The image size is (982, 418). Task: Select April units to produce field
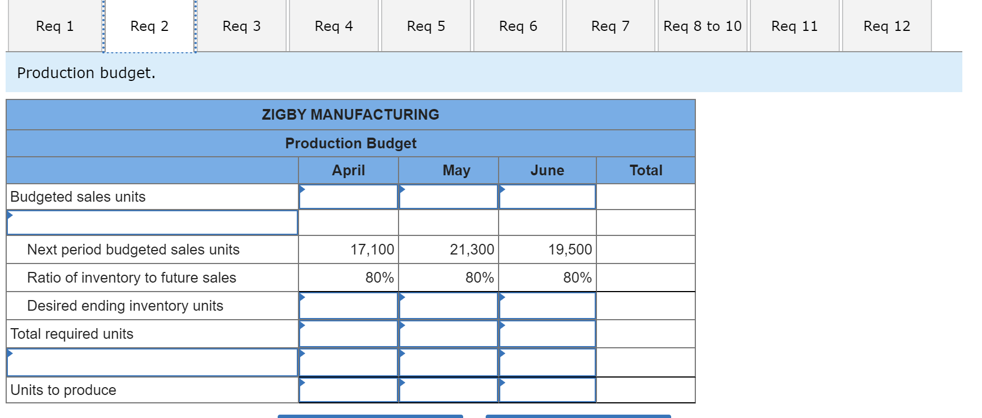click(x=349, y=390)
